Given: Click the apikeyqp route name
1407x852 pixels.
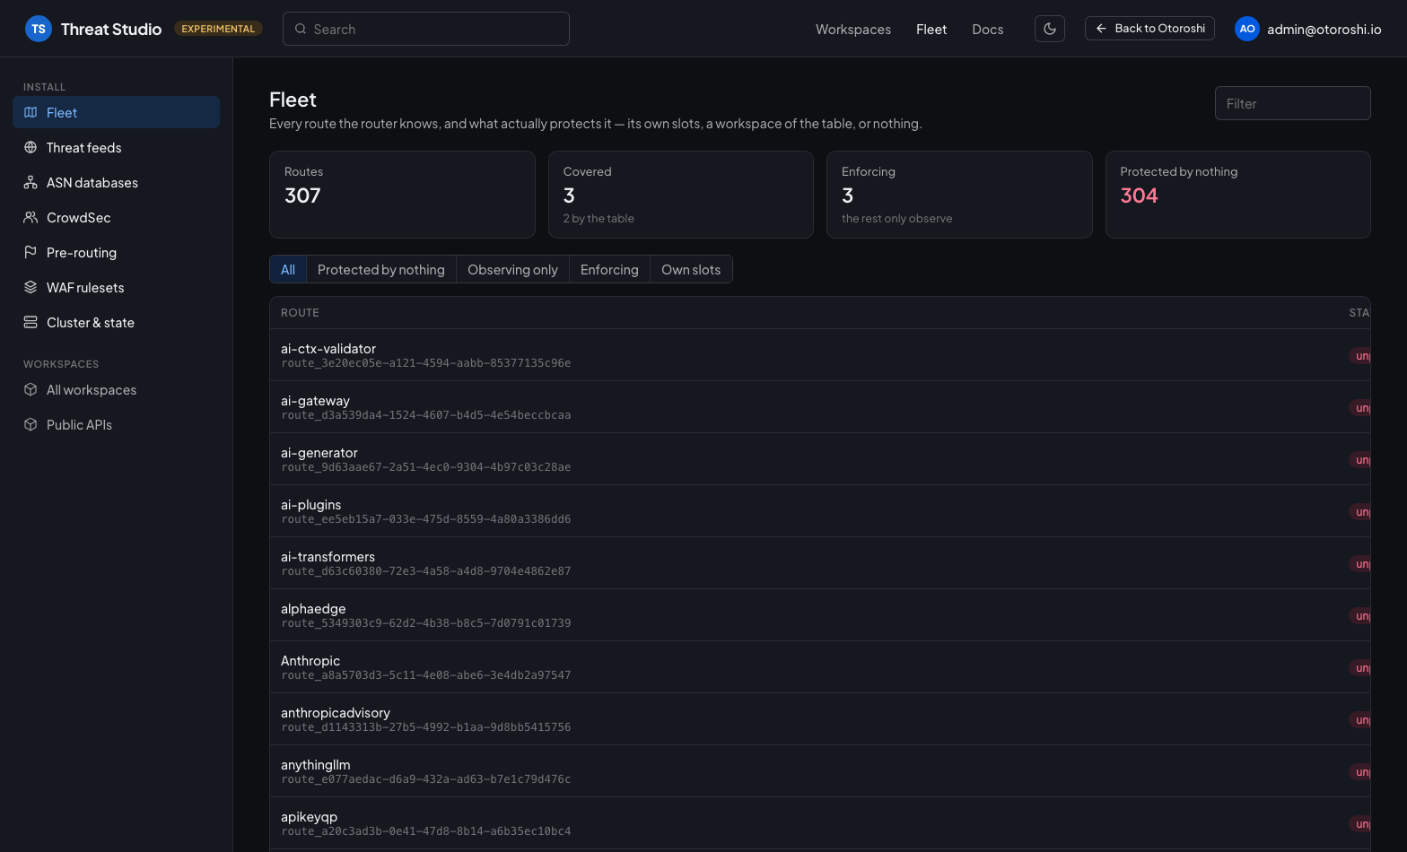Looking at the screenshot, I should click(310, 816).
